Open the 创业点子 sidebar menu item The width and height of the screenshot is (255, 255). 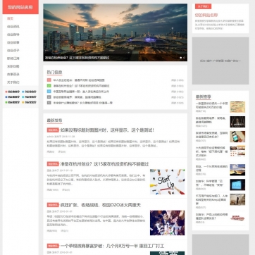13,51
